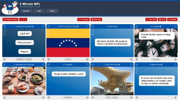Click the edit icon on card 1 Answer the Question
The height and width of the screenshot is (101, 180).
point(4,26)
